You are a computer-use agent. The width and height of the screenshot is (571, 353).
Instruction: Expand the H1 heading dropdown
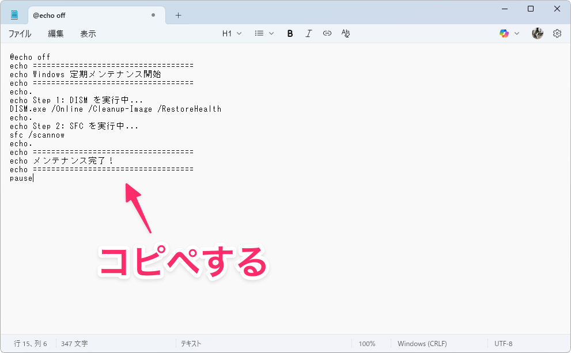[x=232, y=33]
